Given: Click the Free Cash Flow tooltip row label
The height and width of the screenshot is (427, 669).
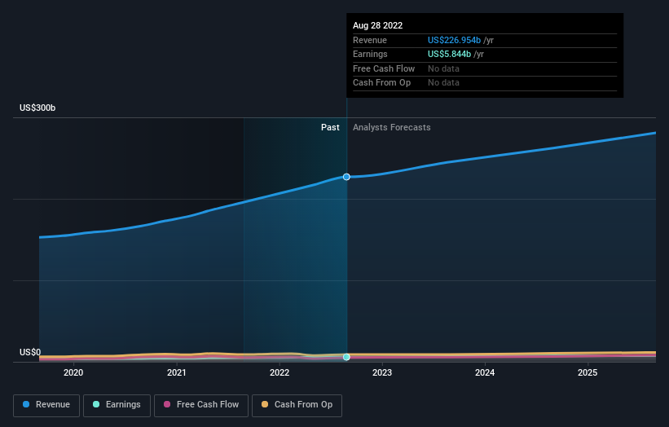Looking at the screenshot, I should pyautogui.click(x=384, y=68).
